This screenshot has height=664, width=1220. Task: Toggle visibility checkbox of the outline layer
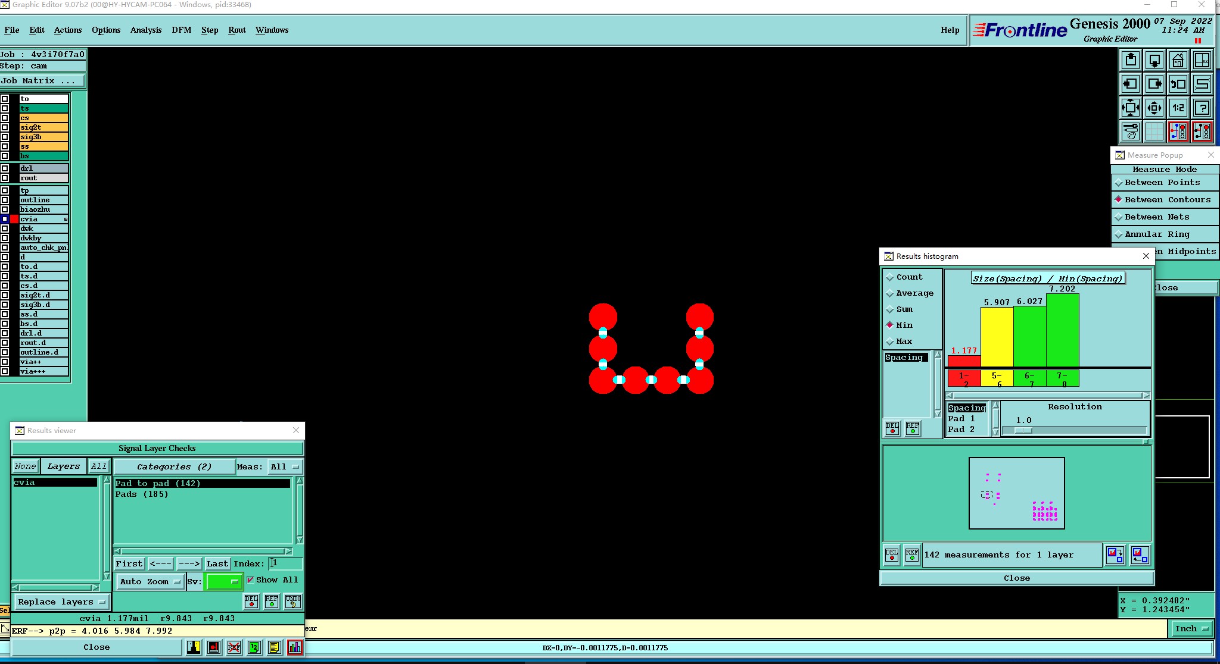click(x=5, y=200)
